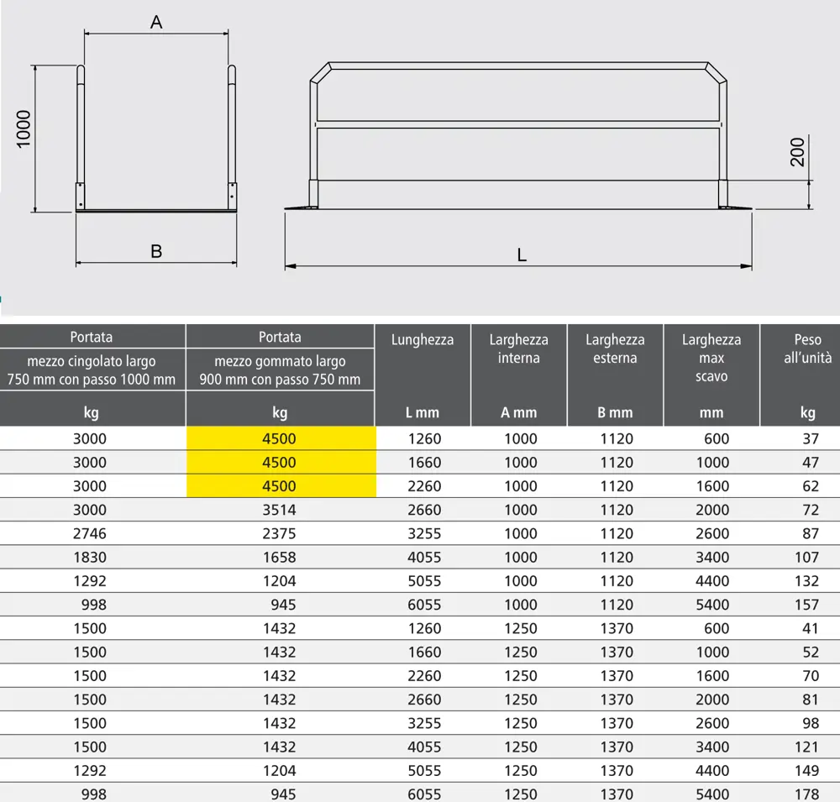Select the length label L in the side view
This screenshot has height=802, width=840.
522,256
